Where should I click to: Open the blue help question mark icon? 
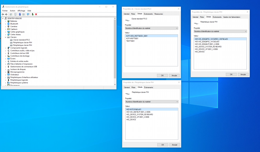(x=20, y=14)
